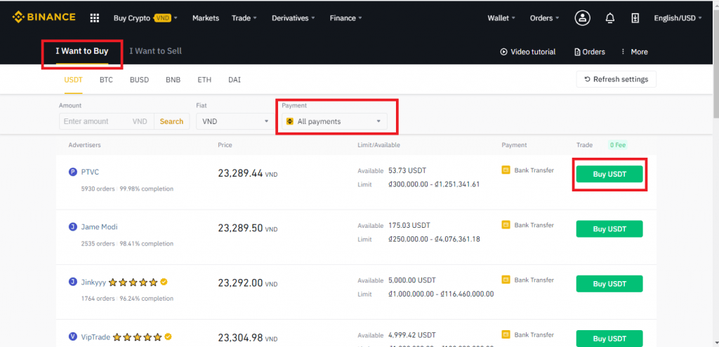719x347 pixels.
Task: Open the user profile icon
Action: [582, 18]
